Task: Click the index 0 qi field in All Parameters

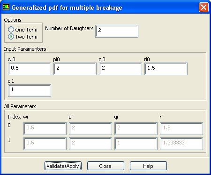Action: click(136, 129)
